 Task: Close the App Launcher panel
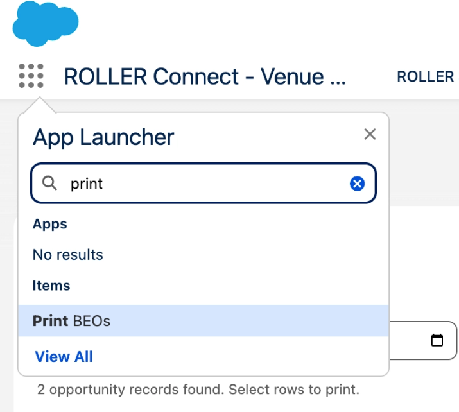370,134
